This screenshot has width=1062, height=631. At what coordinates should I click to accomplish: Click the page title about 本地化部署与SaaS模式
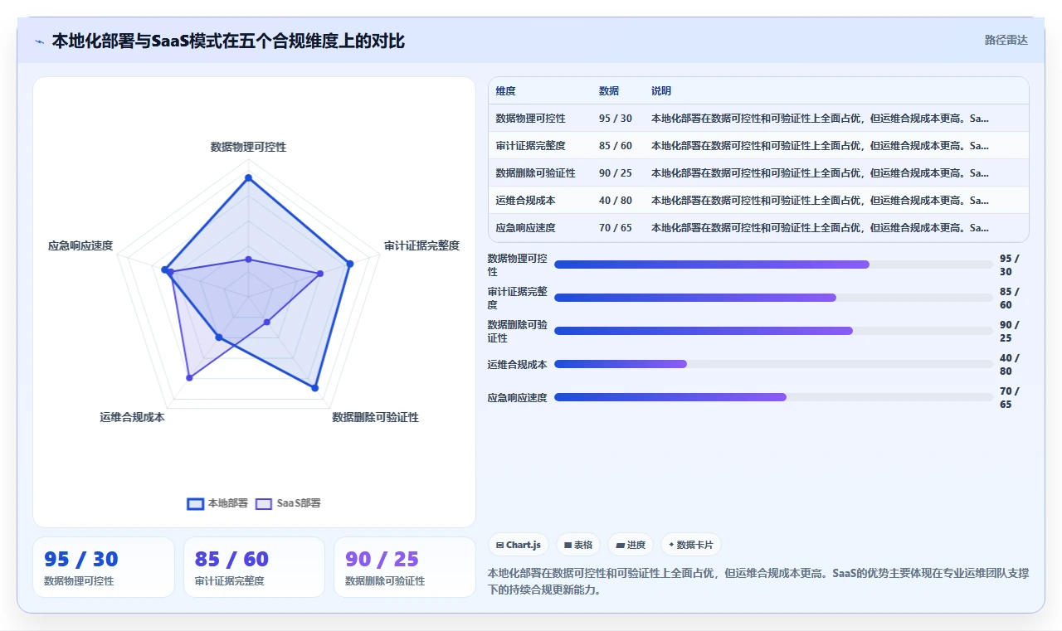pyautogui.click(x=228, y=41)
